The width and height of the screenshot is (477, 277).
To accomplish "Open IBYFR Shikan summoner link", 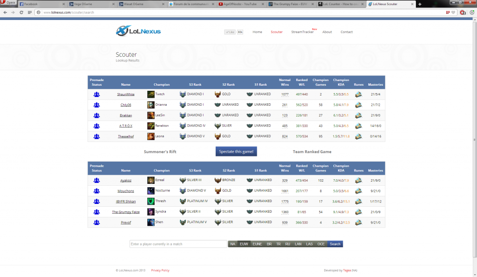I will 126,201.
